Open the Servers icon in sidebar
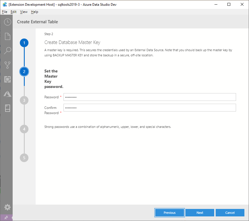249x221 pixels. (7, 108)
